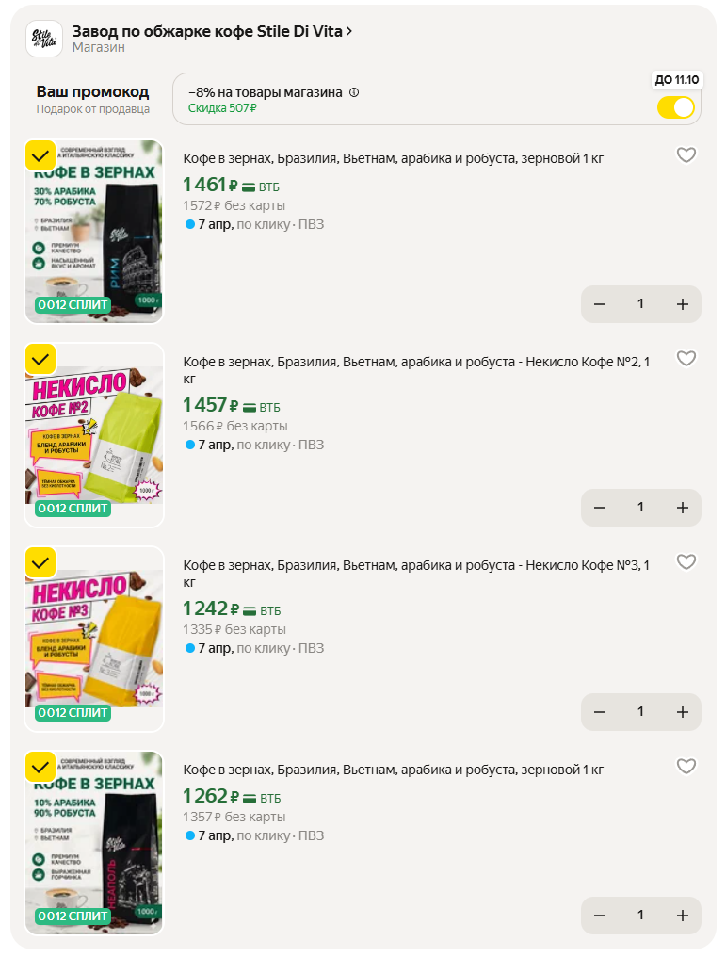Image resolution: width=726 pixels, height=957 pixels.
Task: Open the 10% арабика 90% робуста thumbnail
Action: [x=94, y=843]
